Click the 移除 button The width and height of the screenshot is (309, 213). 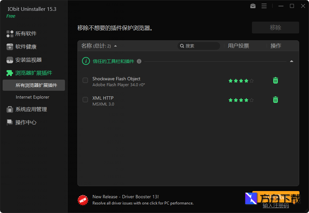[275, 28]
